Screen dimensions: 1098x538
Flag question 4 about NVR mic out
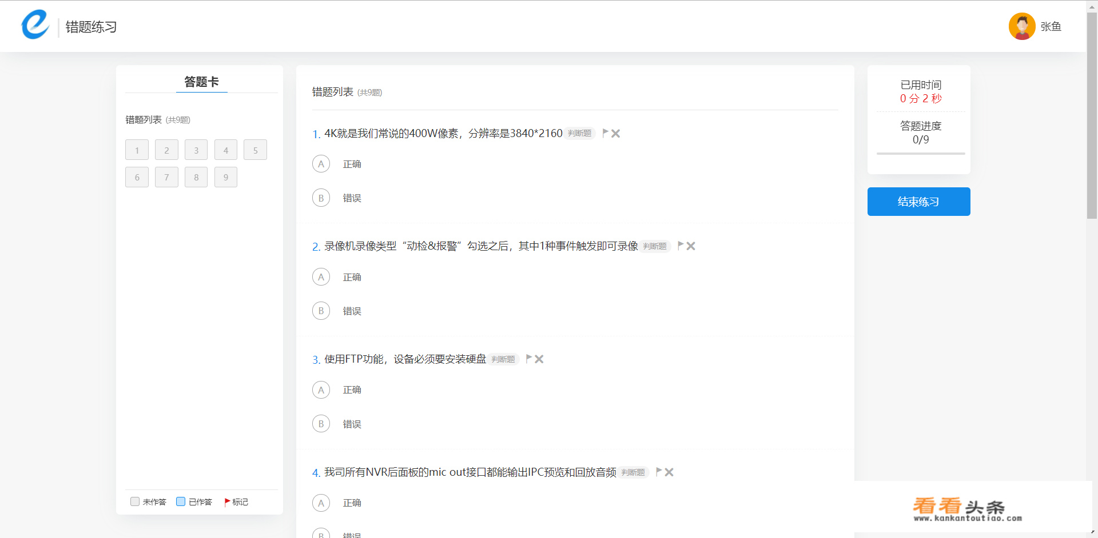coord(659,472)
